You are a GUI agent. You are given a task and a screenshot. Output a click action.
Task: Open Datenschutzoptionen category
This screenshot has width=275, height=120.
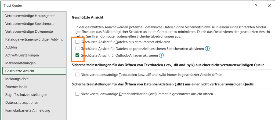(21, 103)
